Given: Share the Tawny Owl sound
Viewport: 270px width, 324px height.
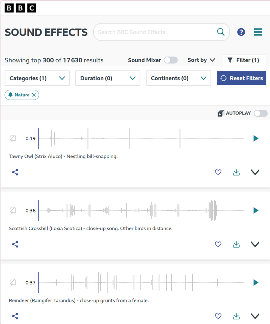Looking at the screenshot, I should click(x=15, y=172).
